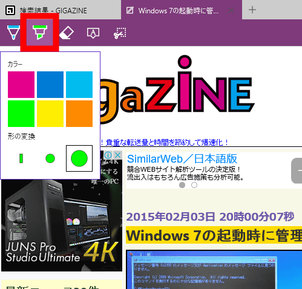Image resolution: width=302 pixels, height=289 pixels.
Task: Click the ad info icon
Action: [108, 155]
